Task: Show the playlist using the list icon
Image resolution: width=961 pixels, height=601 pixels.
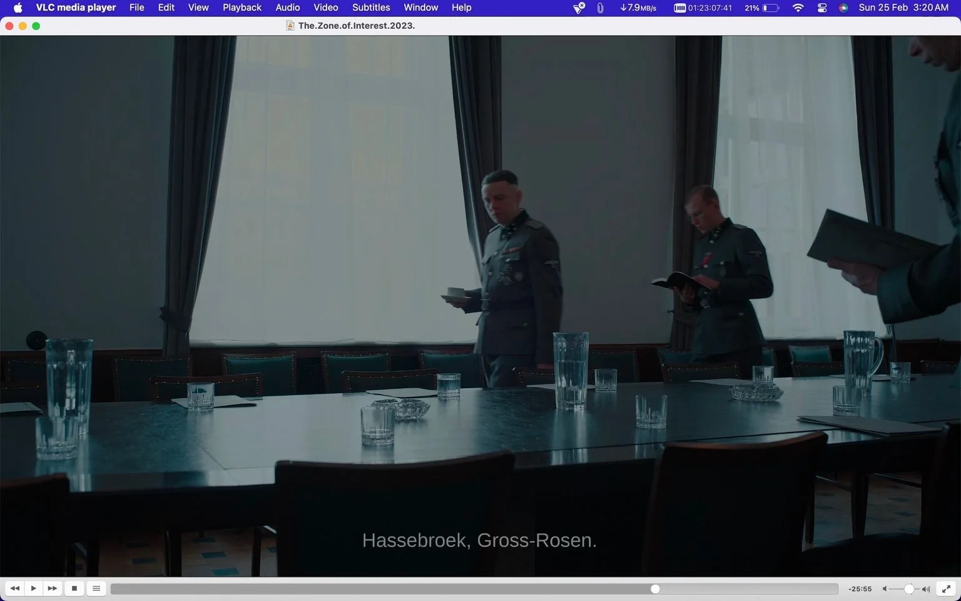Action: [96, 588]
